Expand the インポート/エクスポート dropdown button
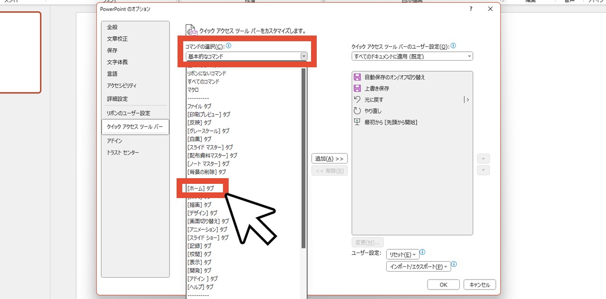 [418, 266]
